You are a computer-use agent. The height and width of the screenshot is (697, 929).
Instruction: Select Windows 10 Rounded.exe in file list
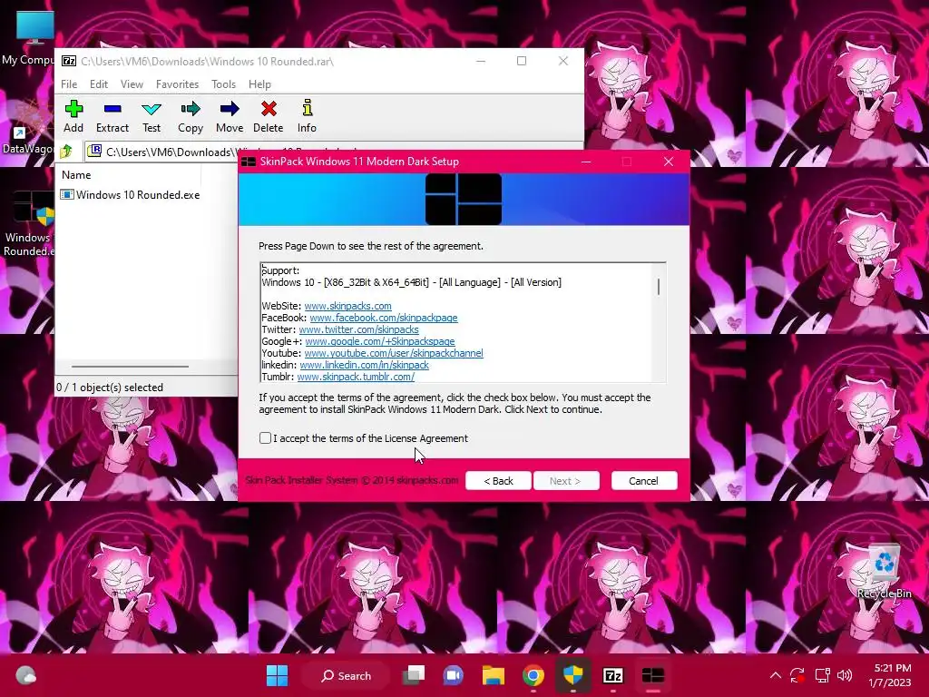(x=131, y=195)
